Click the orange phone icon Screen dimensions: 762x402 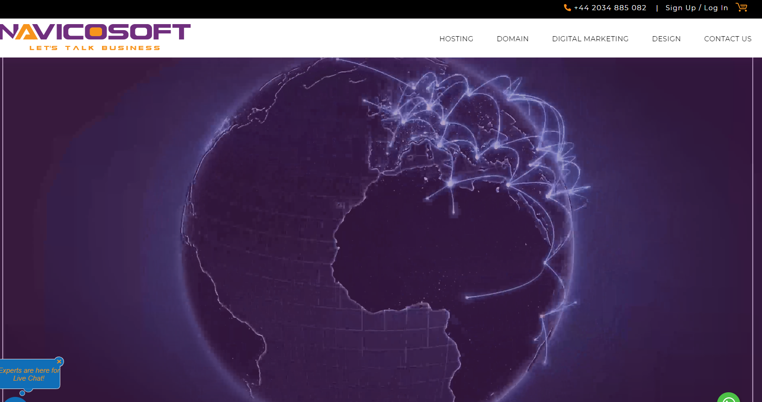[567, 8]
